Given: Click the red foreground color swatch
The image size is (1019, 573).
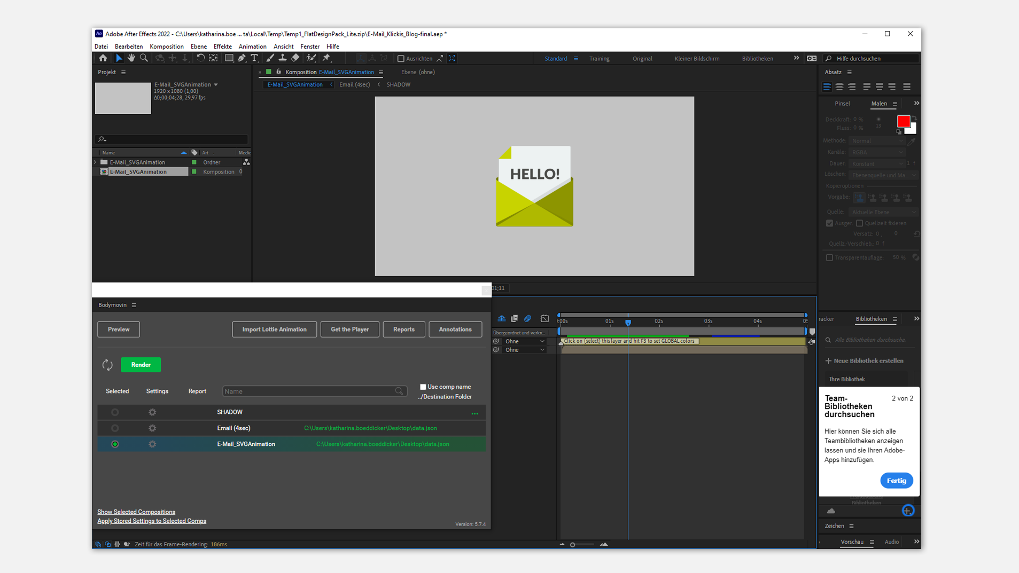Looking at the screenshot, I should click(x=903, y=122).
